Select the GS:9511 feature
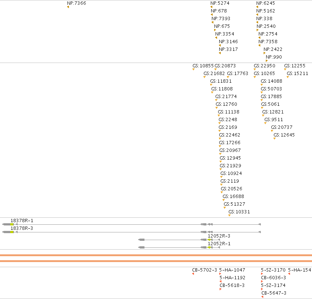Viewport: 312px width, 299px height. click(274, 120)
